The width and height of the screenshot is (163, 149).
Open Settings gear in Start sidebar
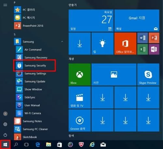click(x=5, y=124)
